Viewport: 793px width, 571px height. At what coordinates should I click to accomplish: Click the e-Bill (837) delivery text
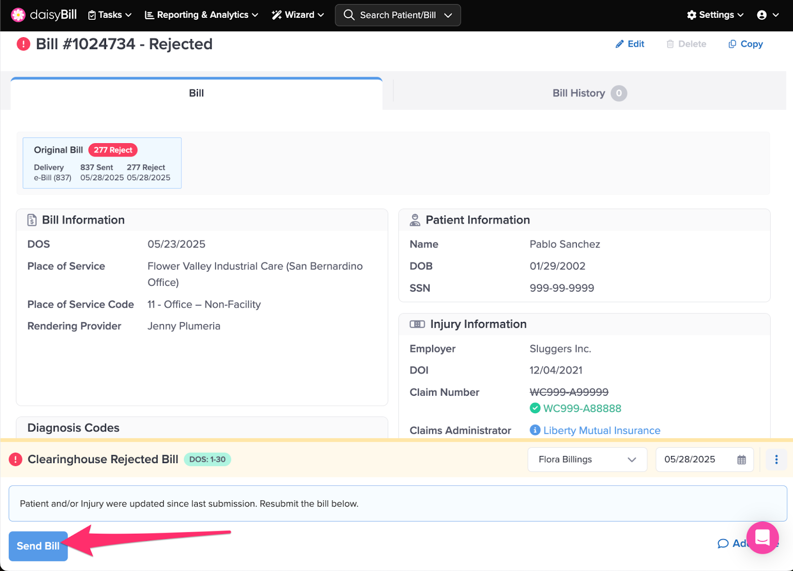pos(53,178)
